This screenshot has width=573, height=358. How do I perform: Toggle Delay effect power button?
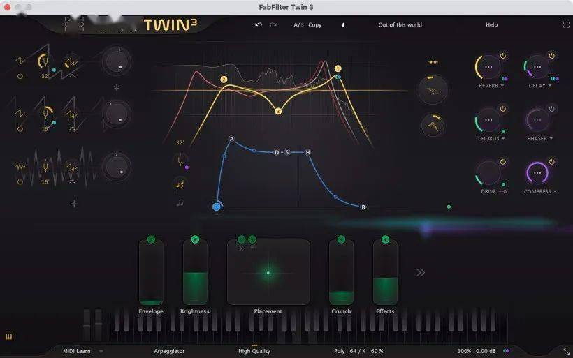pyautogui.click(x=551, y=56)
